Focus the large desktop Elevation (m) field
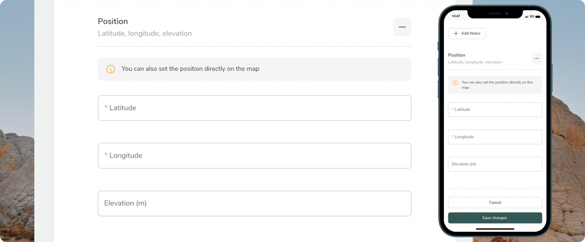The image size is (585, 242). [254, 203]
